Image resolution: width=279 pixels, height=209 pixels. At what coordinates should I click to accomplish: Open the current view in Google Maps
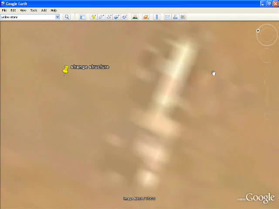point(183,17)
